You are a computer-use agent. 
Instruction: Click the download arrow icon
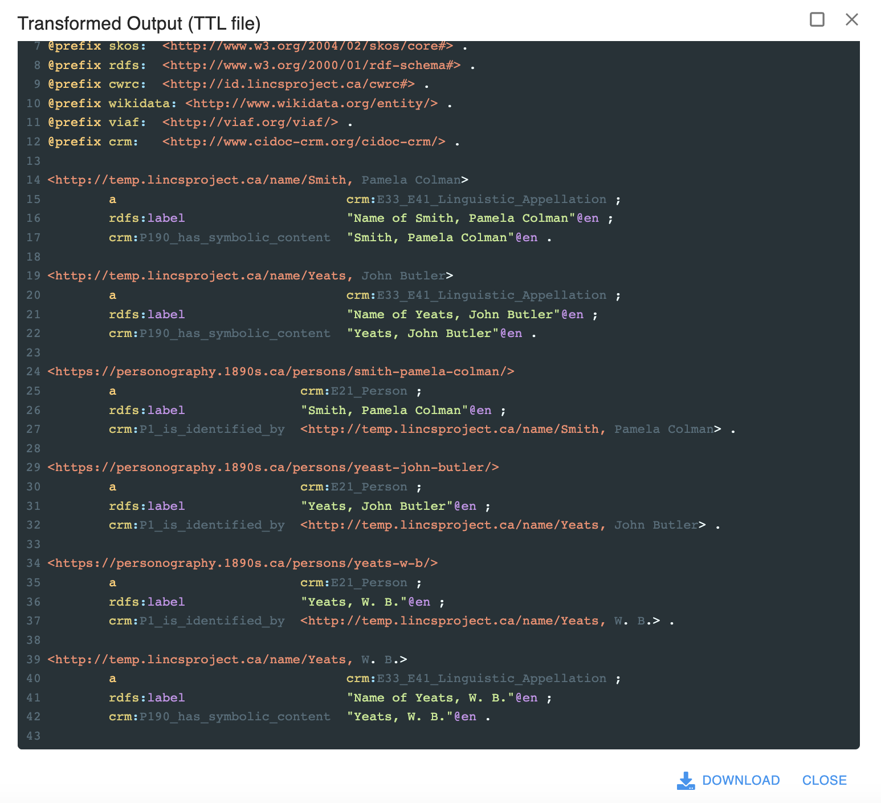(686, 780)
